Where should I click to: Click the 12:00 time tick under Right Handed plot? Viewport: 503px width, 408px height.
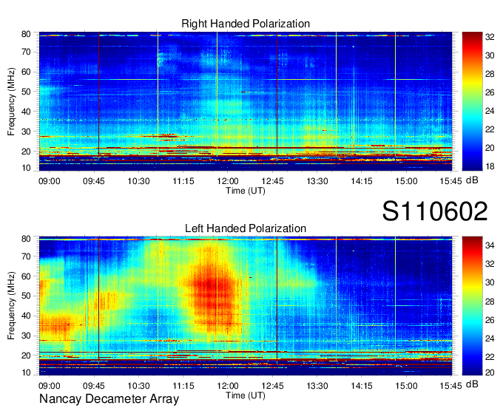pos(228,181)
